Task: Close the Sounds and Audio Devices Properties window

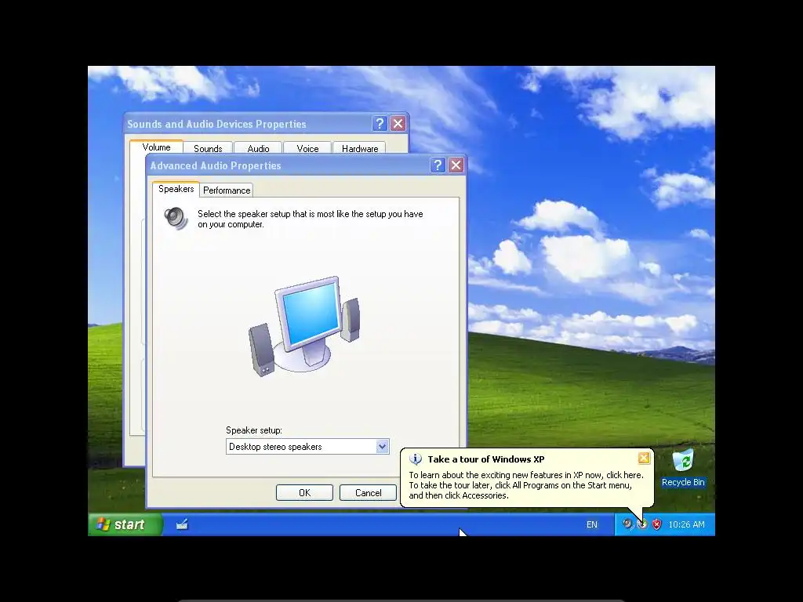Action: (x=398, y=123)
